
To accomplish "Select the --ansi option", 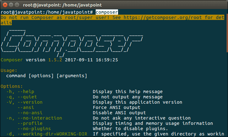I will [x=26, y=107].
